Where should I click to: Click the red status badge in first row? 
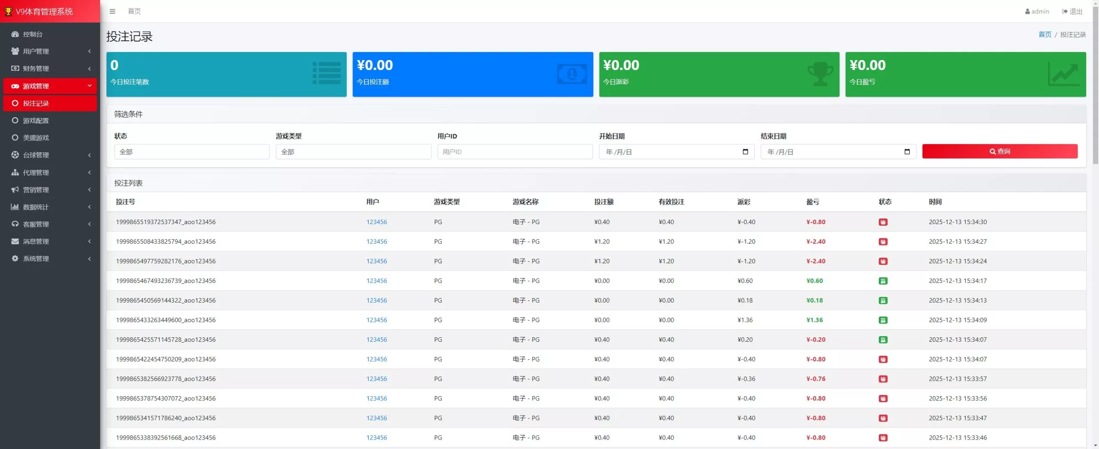[x=883, y=222]
